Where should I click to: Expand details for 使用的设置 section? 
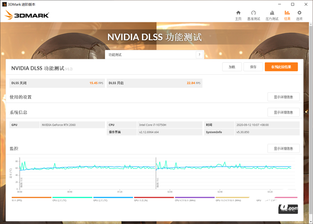(x=283, y=97)
